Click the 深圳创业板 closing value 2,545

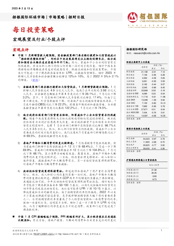click(x=145, y=87)
